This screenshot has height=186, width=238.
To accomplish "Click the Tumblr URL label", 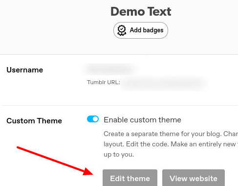I will coord(104,82).
